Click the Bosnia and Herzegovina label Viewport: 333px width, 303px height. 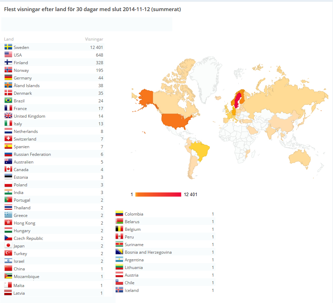point(148,252)
